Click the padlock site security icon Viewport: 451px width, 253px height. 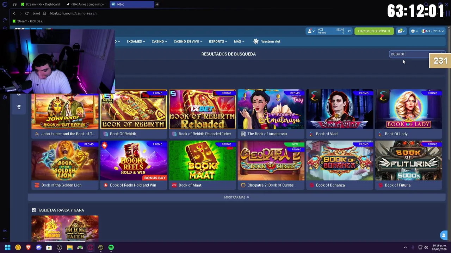click(x=44, y=13)
